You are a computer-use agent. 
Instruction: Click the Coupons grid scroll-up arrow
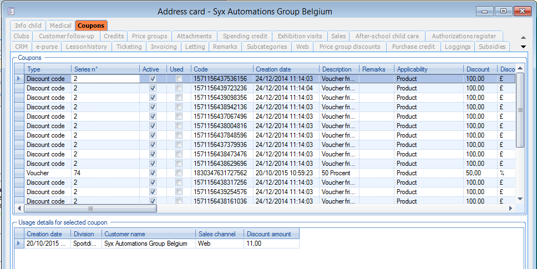click(520, 69)
